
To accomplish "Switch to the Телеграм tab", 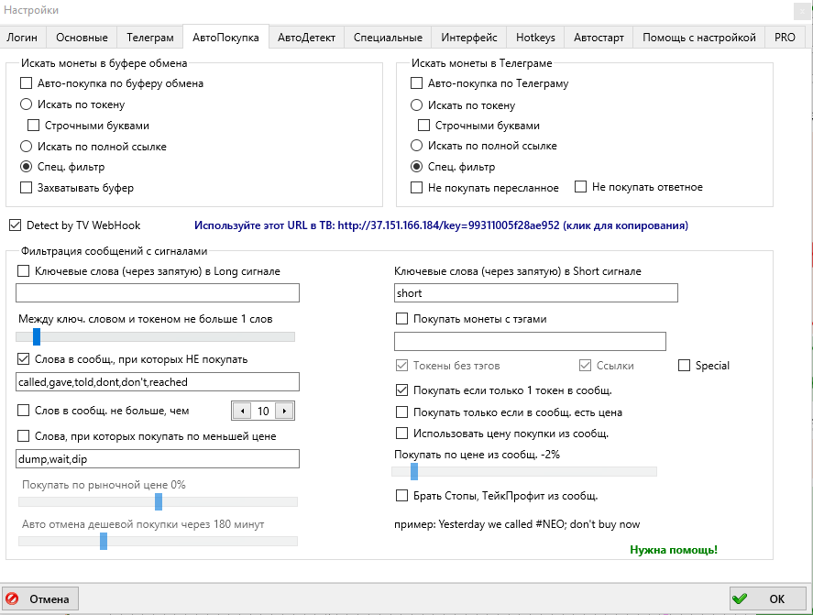I will (150, 38).
